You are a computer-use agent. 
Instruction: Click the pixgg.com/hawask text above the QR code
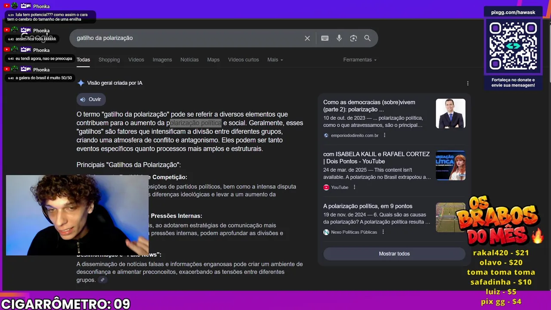pyautogui.click(x=513, y=12)
